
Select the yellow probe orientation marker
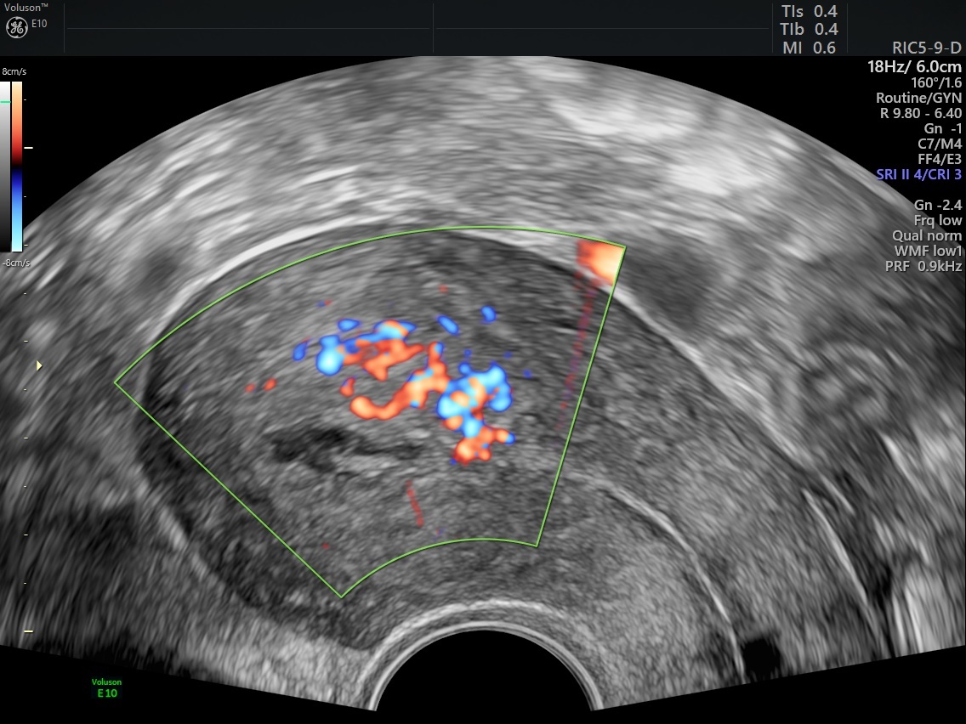point(37,364)
